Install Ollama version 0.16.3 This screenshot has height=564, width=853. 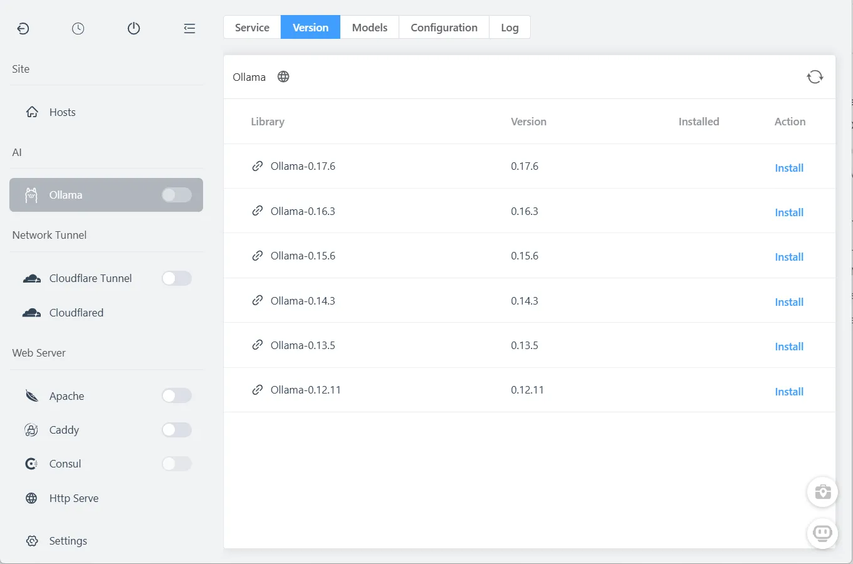788,212
